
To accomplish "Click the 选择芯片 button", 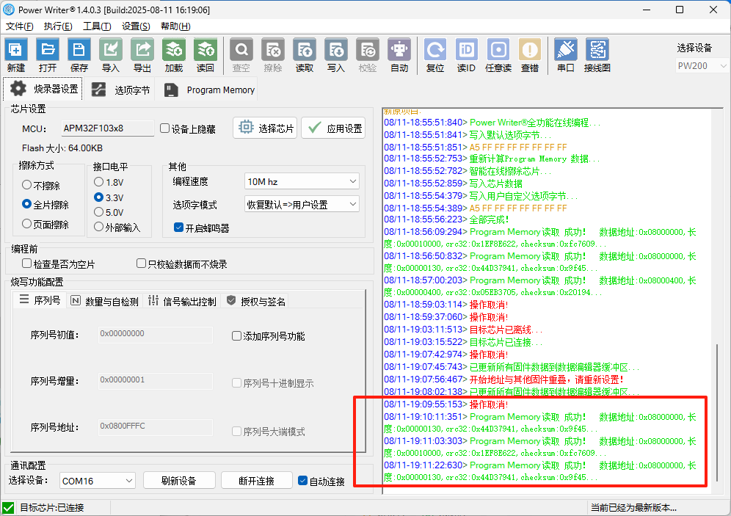I will 266,128.
